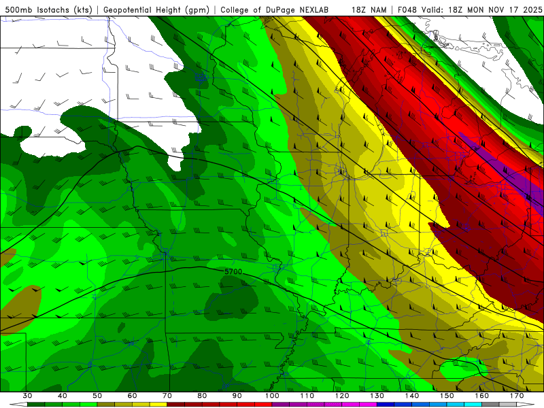Viewport: 544px width, 408px height.
Task: Click the right arrow end of the color bar
Action: click(x=525, y=405)
